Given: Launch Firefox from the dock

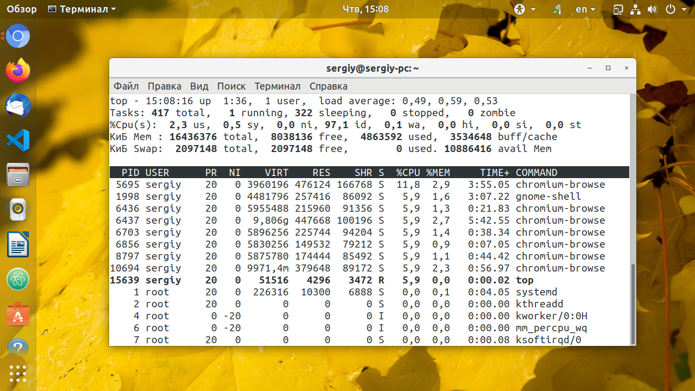Looking at the screenshot, I should (18, 71).
